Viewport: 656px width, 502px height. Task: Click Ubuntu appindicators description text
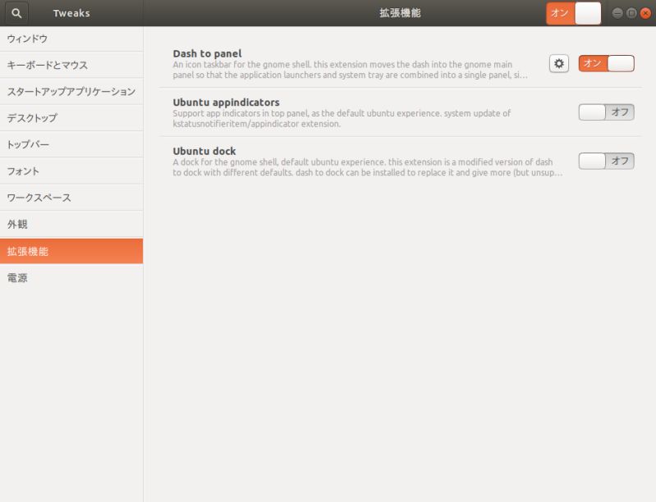pos(342,119)
